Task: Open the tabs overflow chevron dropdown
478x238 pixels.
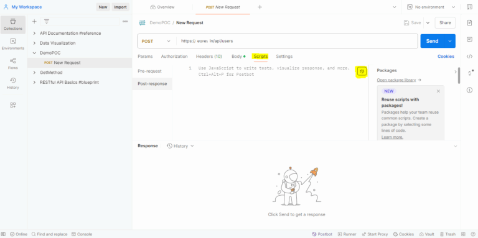Action: [395, 7]
